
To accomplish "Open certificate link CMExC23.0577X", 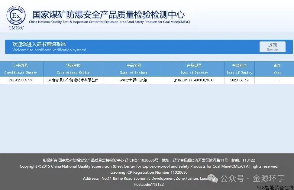I will (21, 80).
